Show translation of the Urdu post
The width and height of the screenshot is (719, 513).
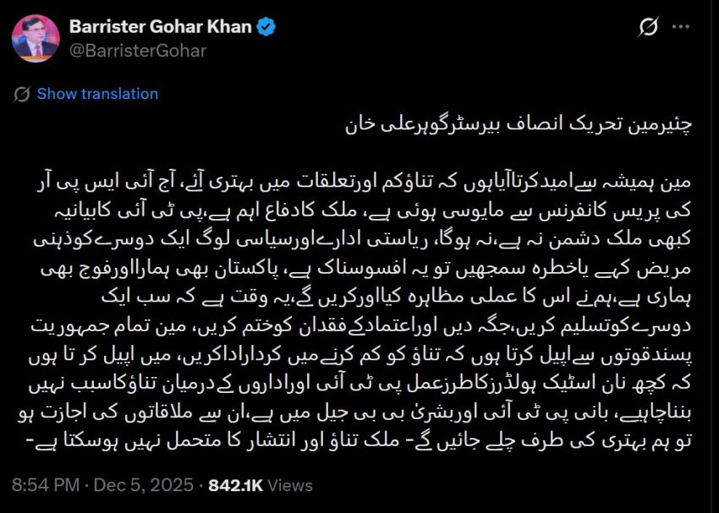[97, 94]
